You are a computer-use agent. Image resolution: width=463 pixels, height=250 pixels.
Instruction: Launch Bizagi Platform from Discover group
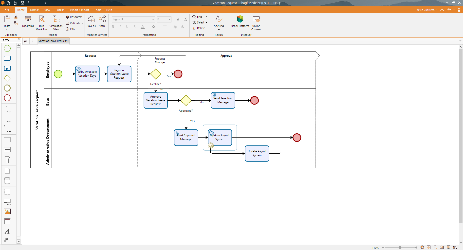coord(240,23)
